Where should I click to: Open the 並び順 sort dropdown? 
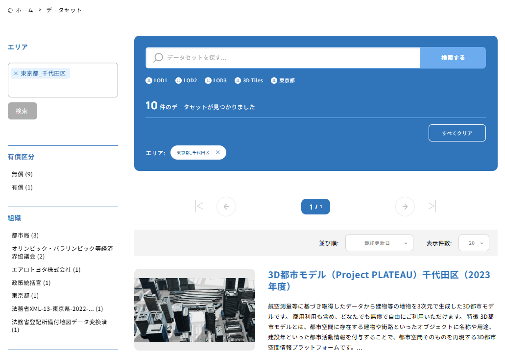tap(379, 243)
